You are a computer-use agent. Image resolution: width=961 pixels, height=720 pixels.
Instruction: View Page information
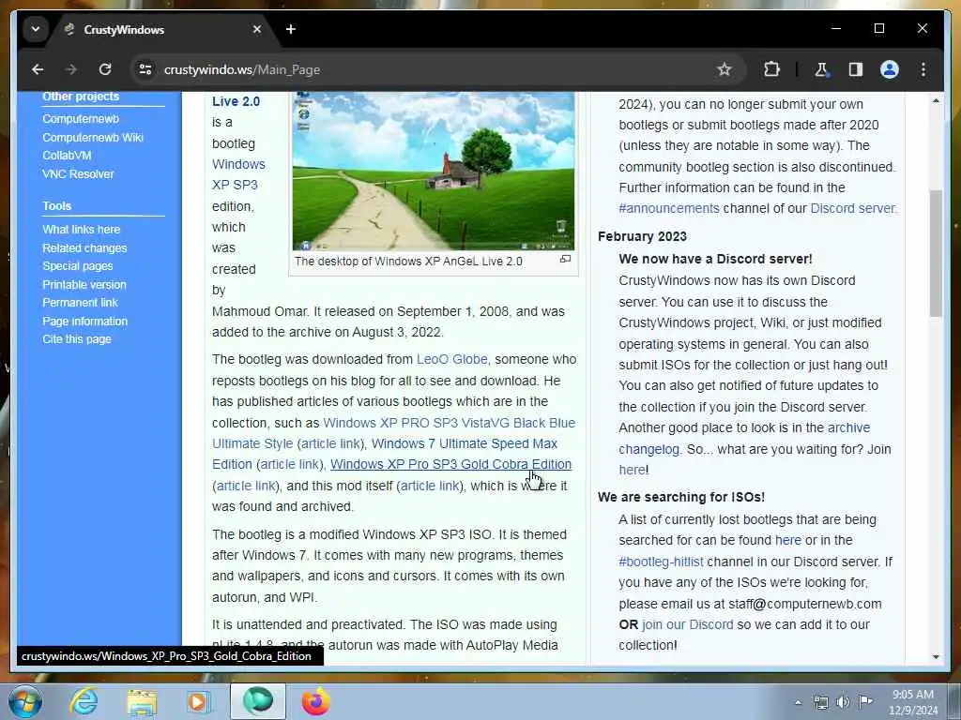(84, 322)
